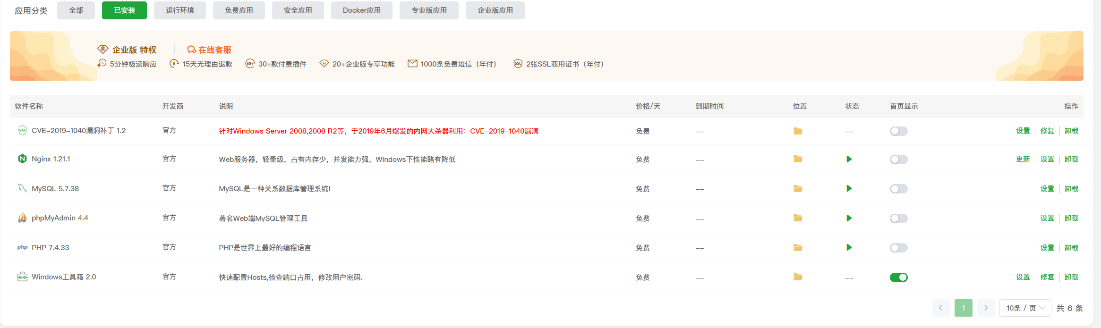This screenshot has width=1101, height=328.
Task: Click 设置 for MySQL 5.7.38
Action: [1047, 189]
